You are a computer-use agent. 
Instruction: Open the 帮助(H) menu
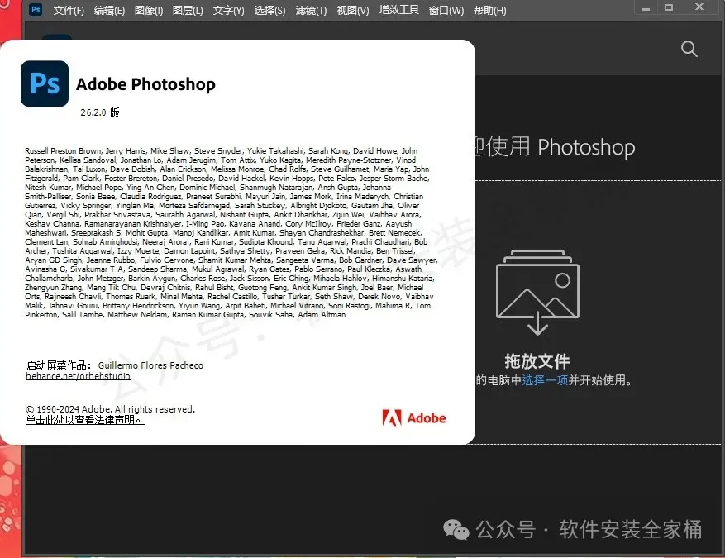click(x=489, y=10)
